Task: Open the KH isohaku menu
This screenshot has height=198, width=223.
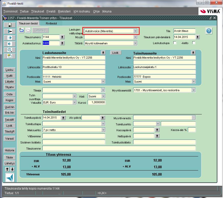Action: (82, 11)
